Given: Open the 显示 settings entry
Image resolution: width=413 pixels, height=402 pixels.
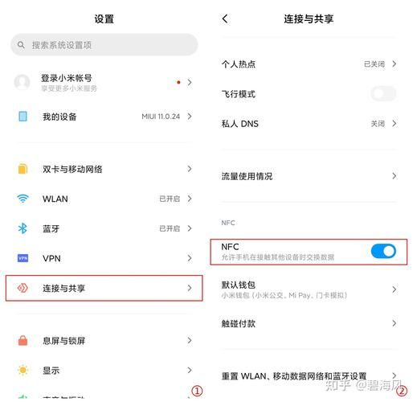Looking at the screenshot, I should click(104, 371).
